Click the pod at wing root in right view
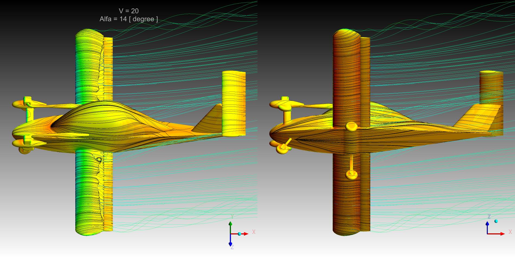515x258 pixels. point(352,126)
